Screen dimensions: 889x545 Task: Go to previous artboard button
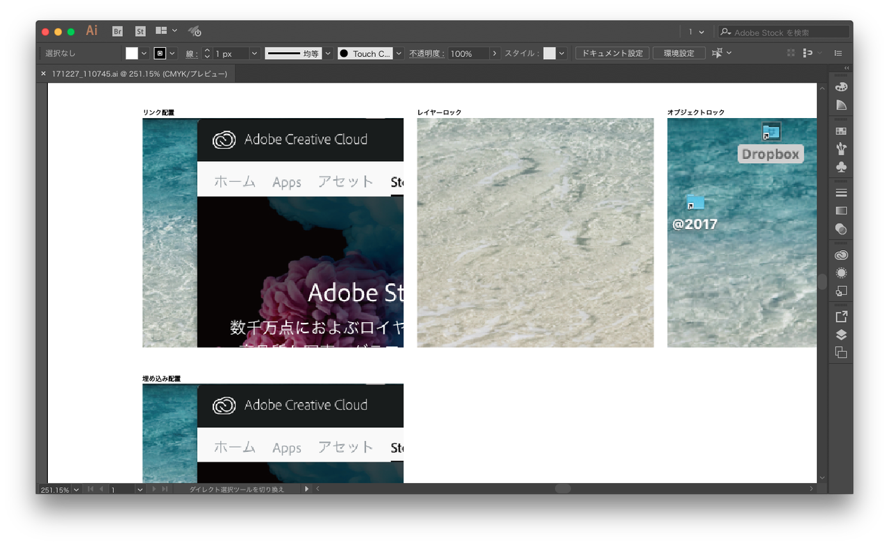click(101, 489)
